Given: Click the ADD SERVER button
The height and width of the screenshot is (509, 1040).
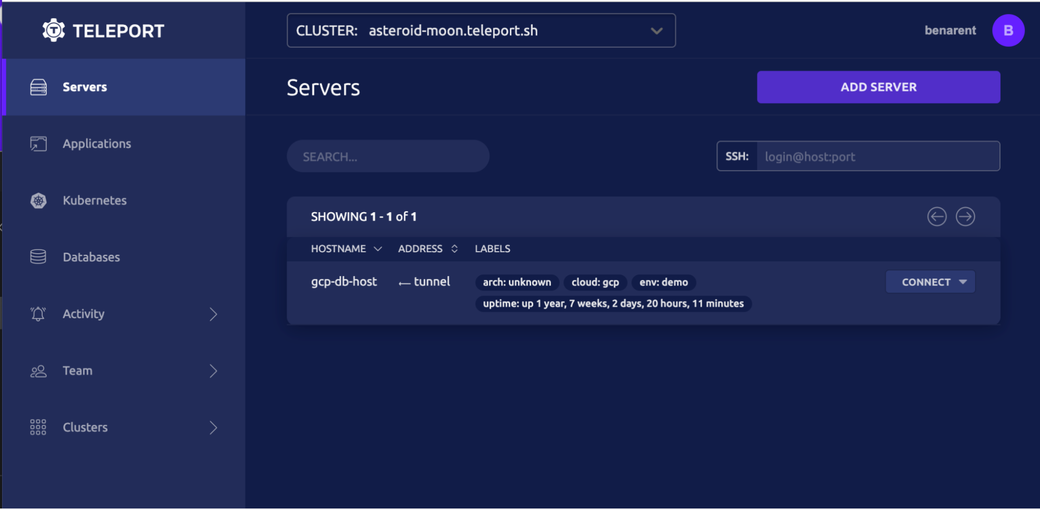Looking at the screenshot, I should pyautogui.click(x=878, y=87).
